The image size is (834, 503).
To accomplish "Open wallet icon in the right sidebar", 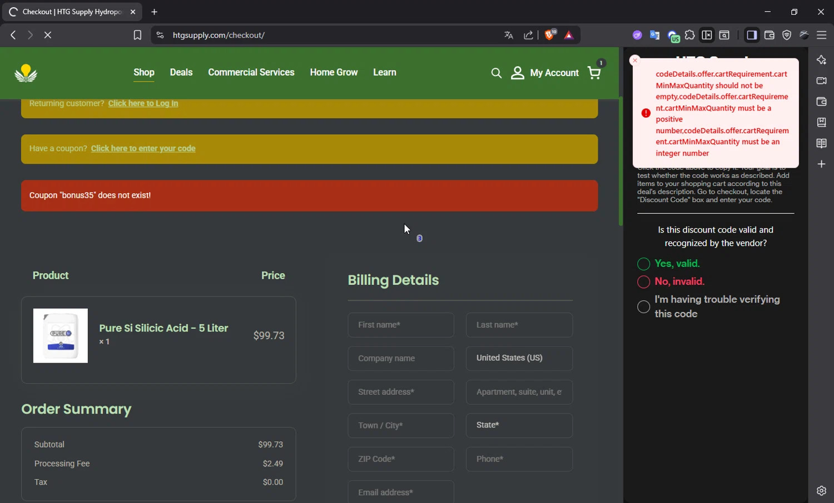I will coord(821,102).
